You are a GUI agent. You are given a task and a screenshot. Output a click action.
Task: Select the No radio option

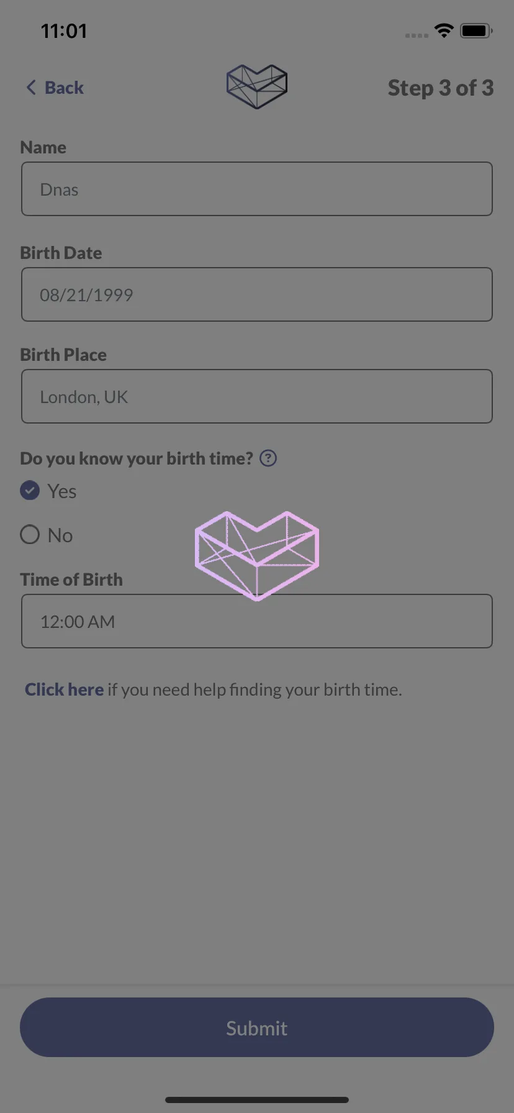coord(47,535)
